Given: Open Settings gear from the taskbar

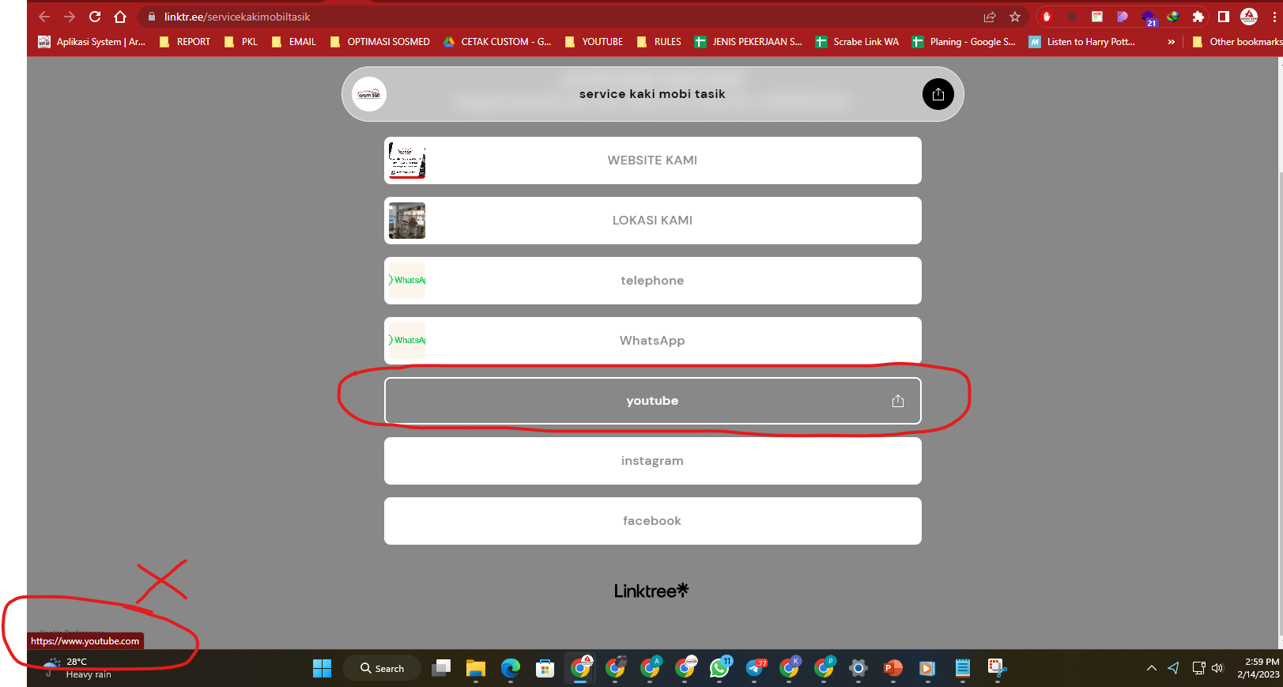Looking at the screenshot, I should click(x=858, y=669).
